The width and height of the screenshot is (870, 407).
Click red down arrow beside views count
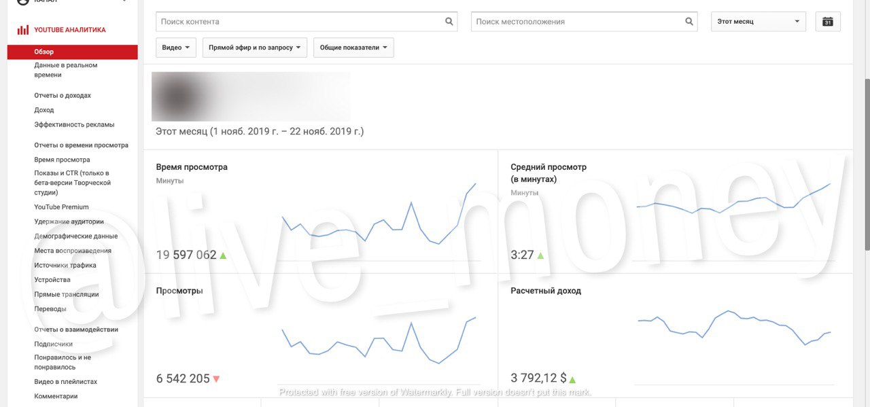[x=216, y=379]
